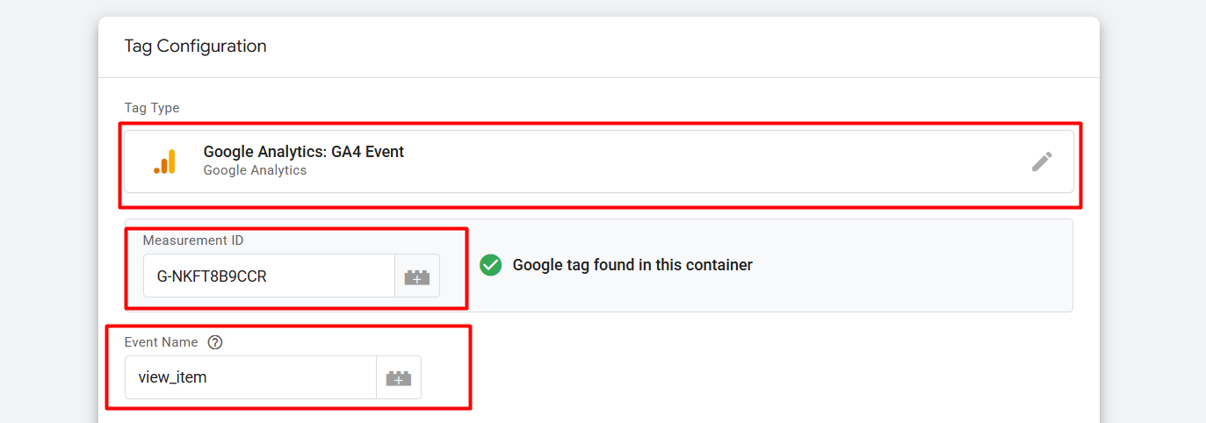Open variable picker beside Measurement ID field
Image resolution: width=1206 pixels, height=423 pixels.
(x=417, y=276)
